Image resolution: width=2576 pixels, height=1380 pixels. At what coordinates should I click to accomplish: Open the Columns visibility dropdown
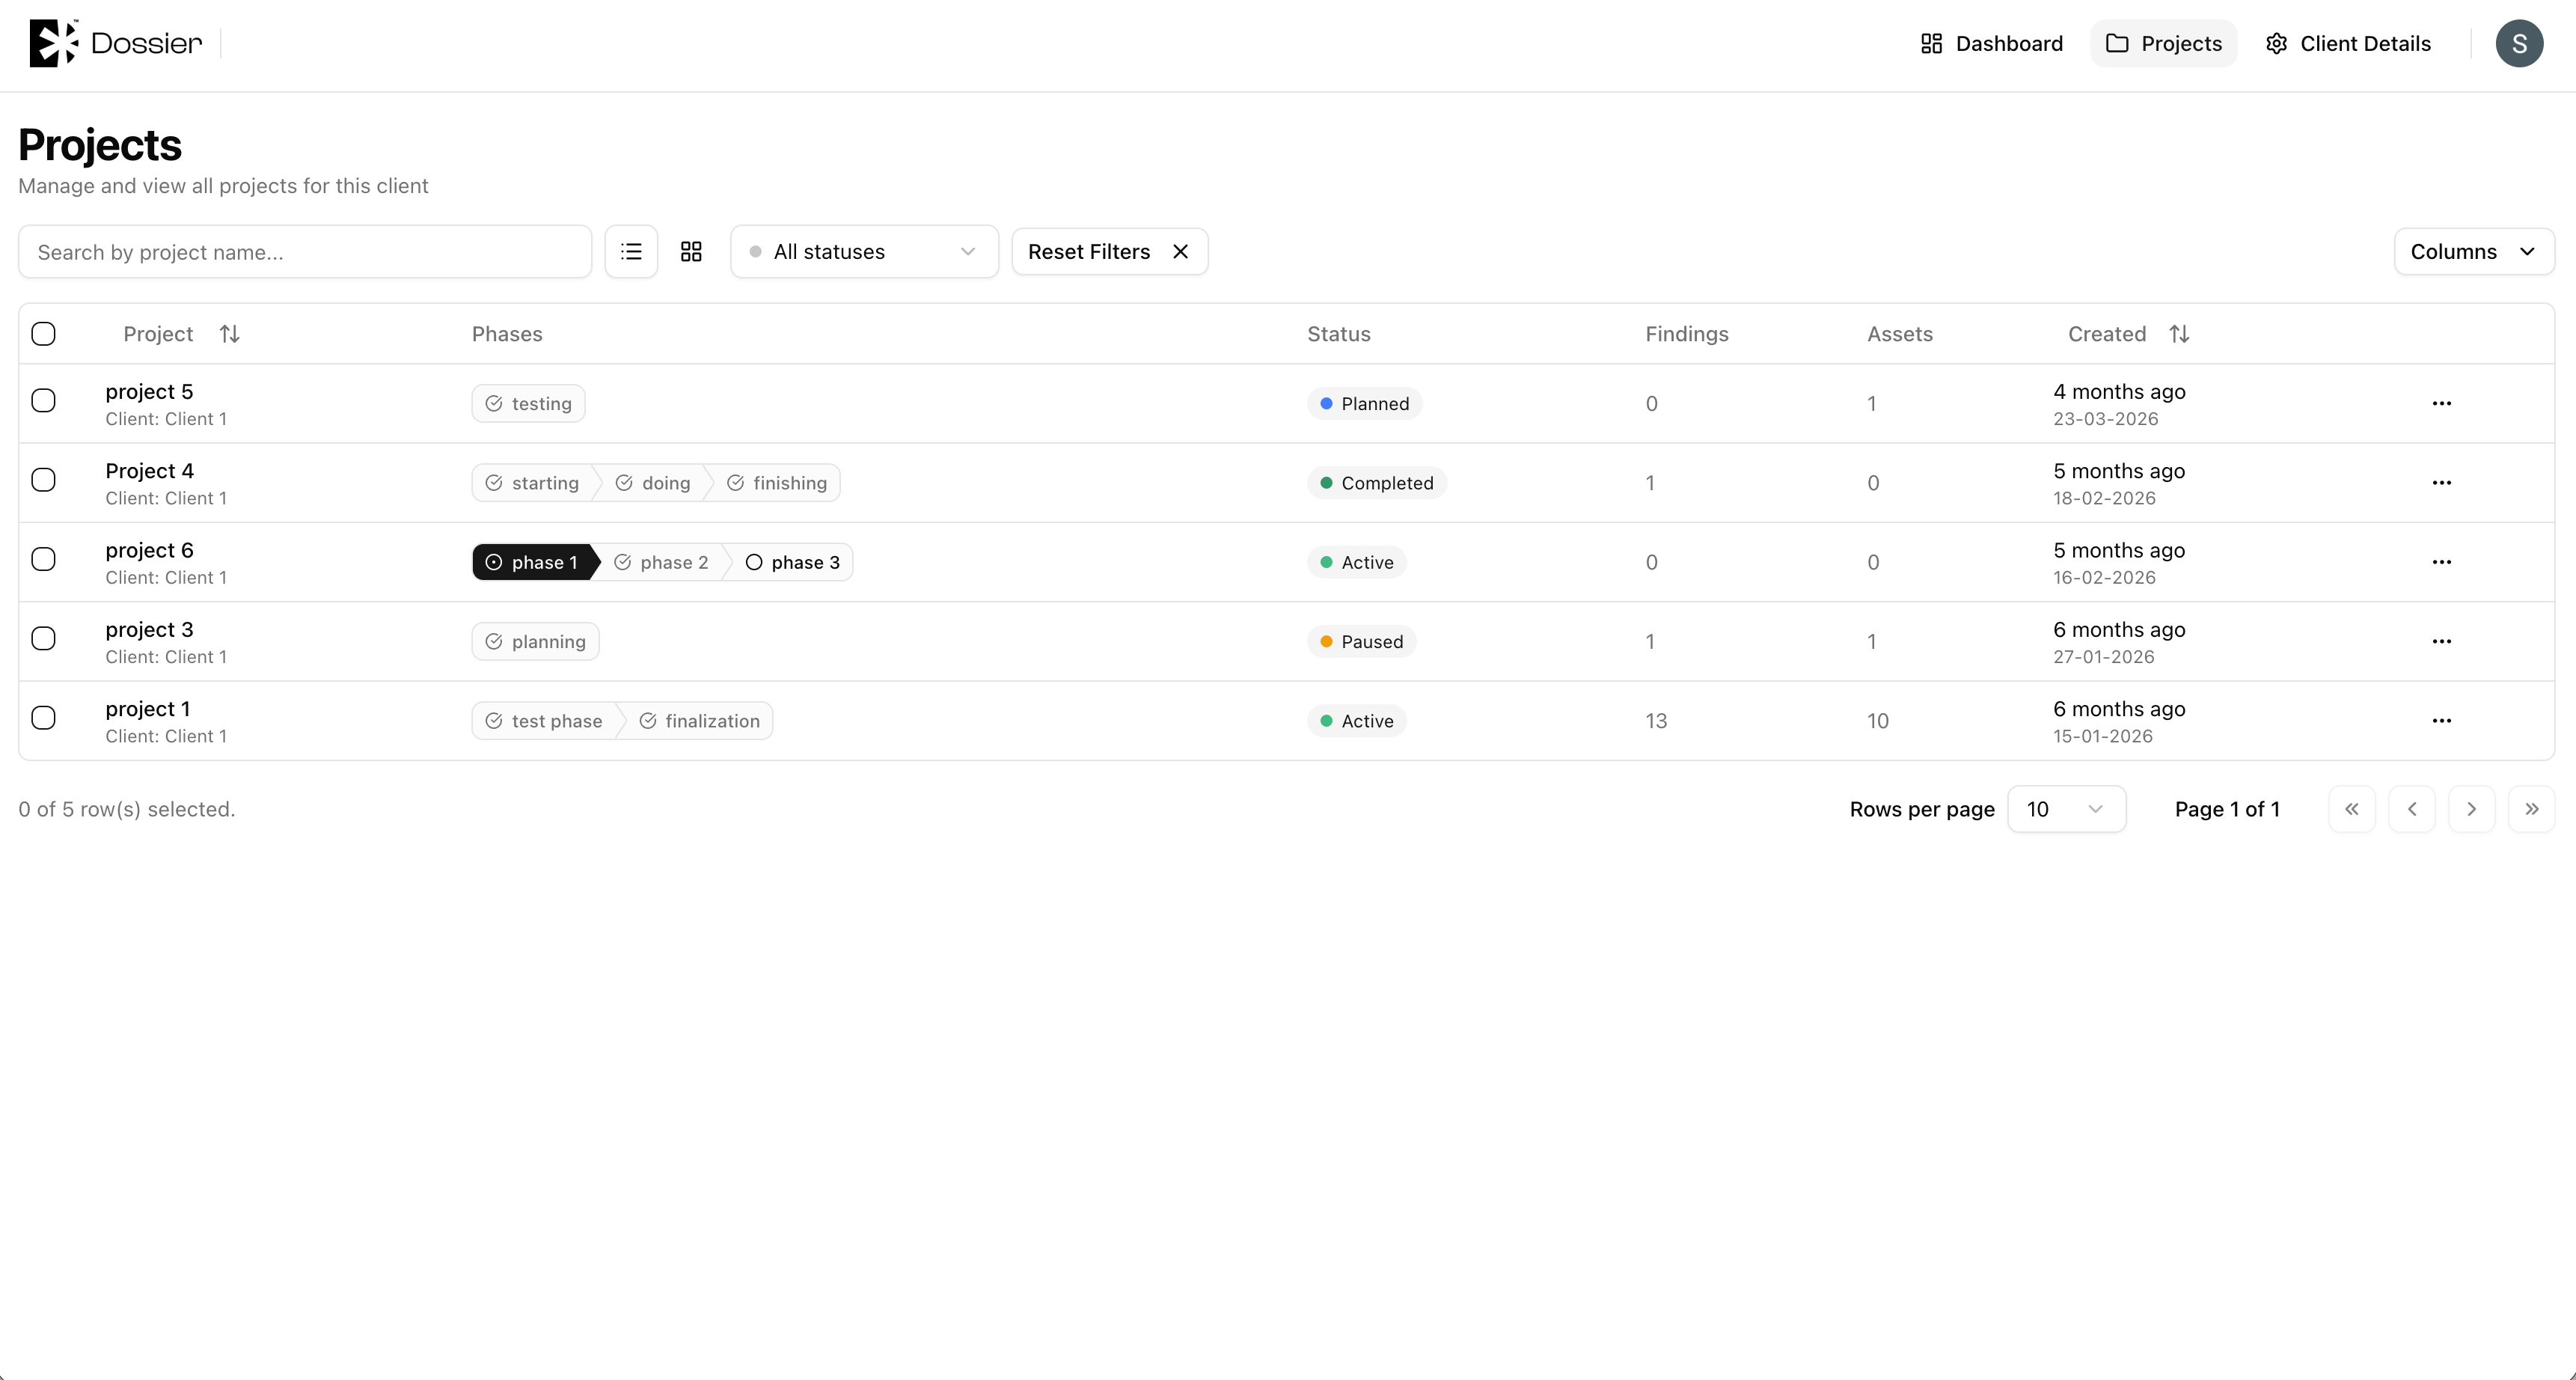tap(2474, 252)
